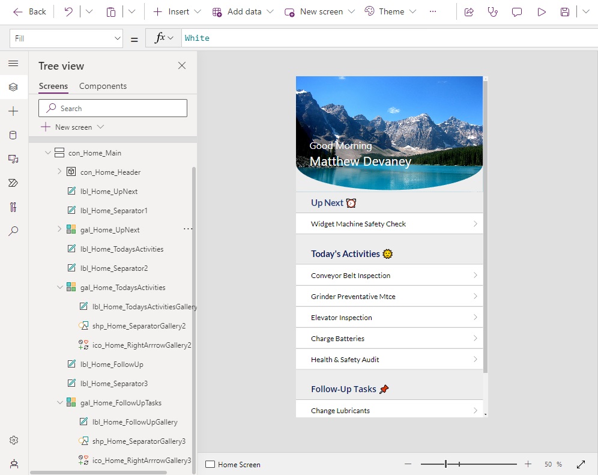598x475 pixels.
Task: Select lbl_Home_FollowUp in tree
Action: tap(112, 365)
